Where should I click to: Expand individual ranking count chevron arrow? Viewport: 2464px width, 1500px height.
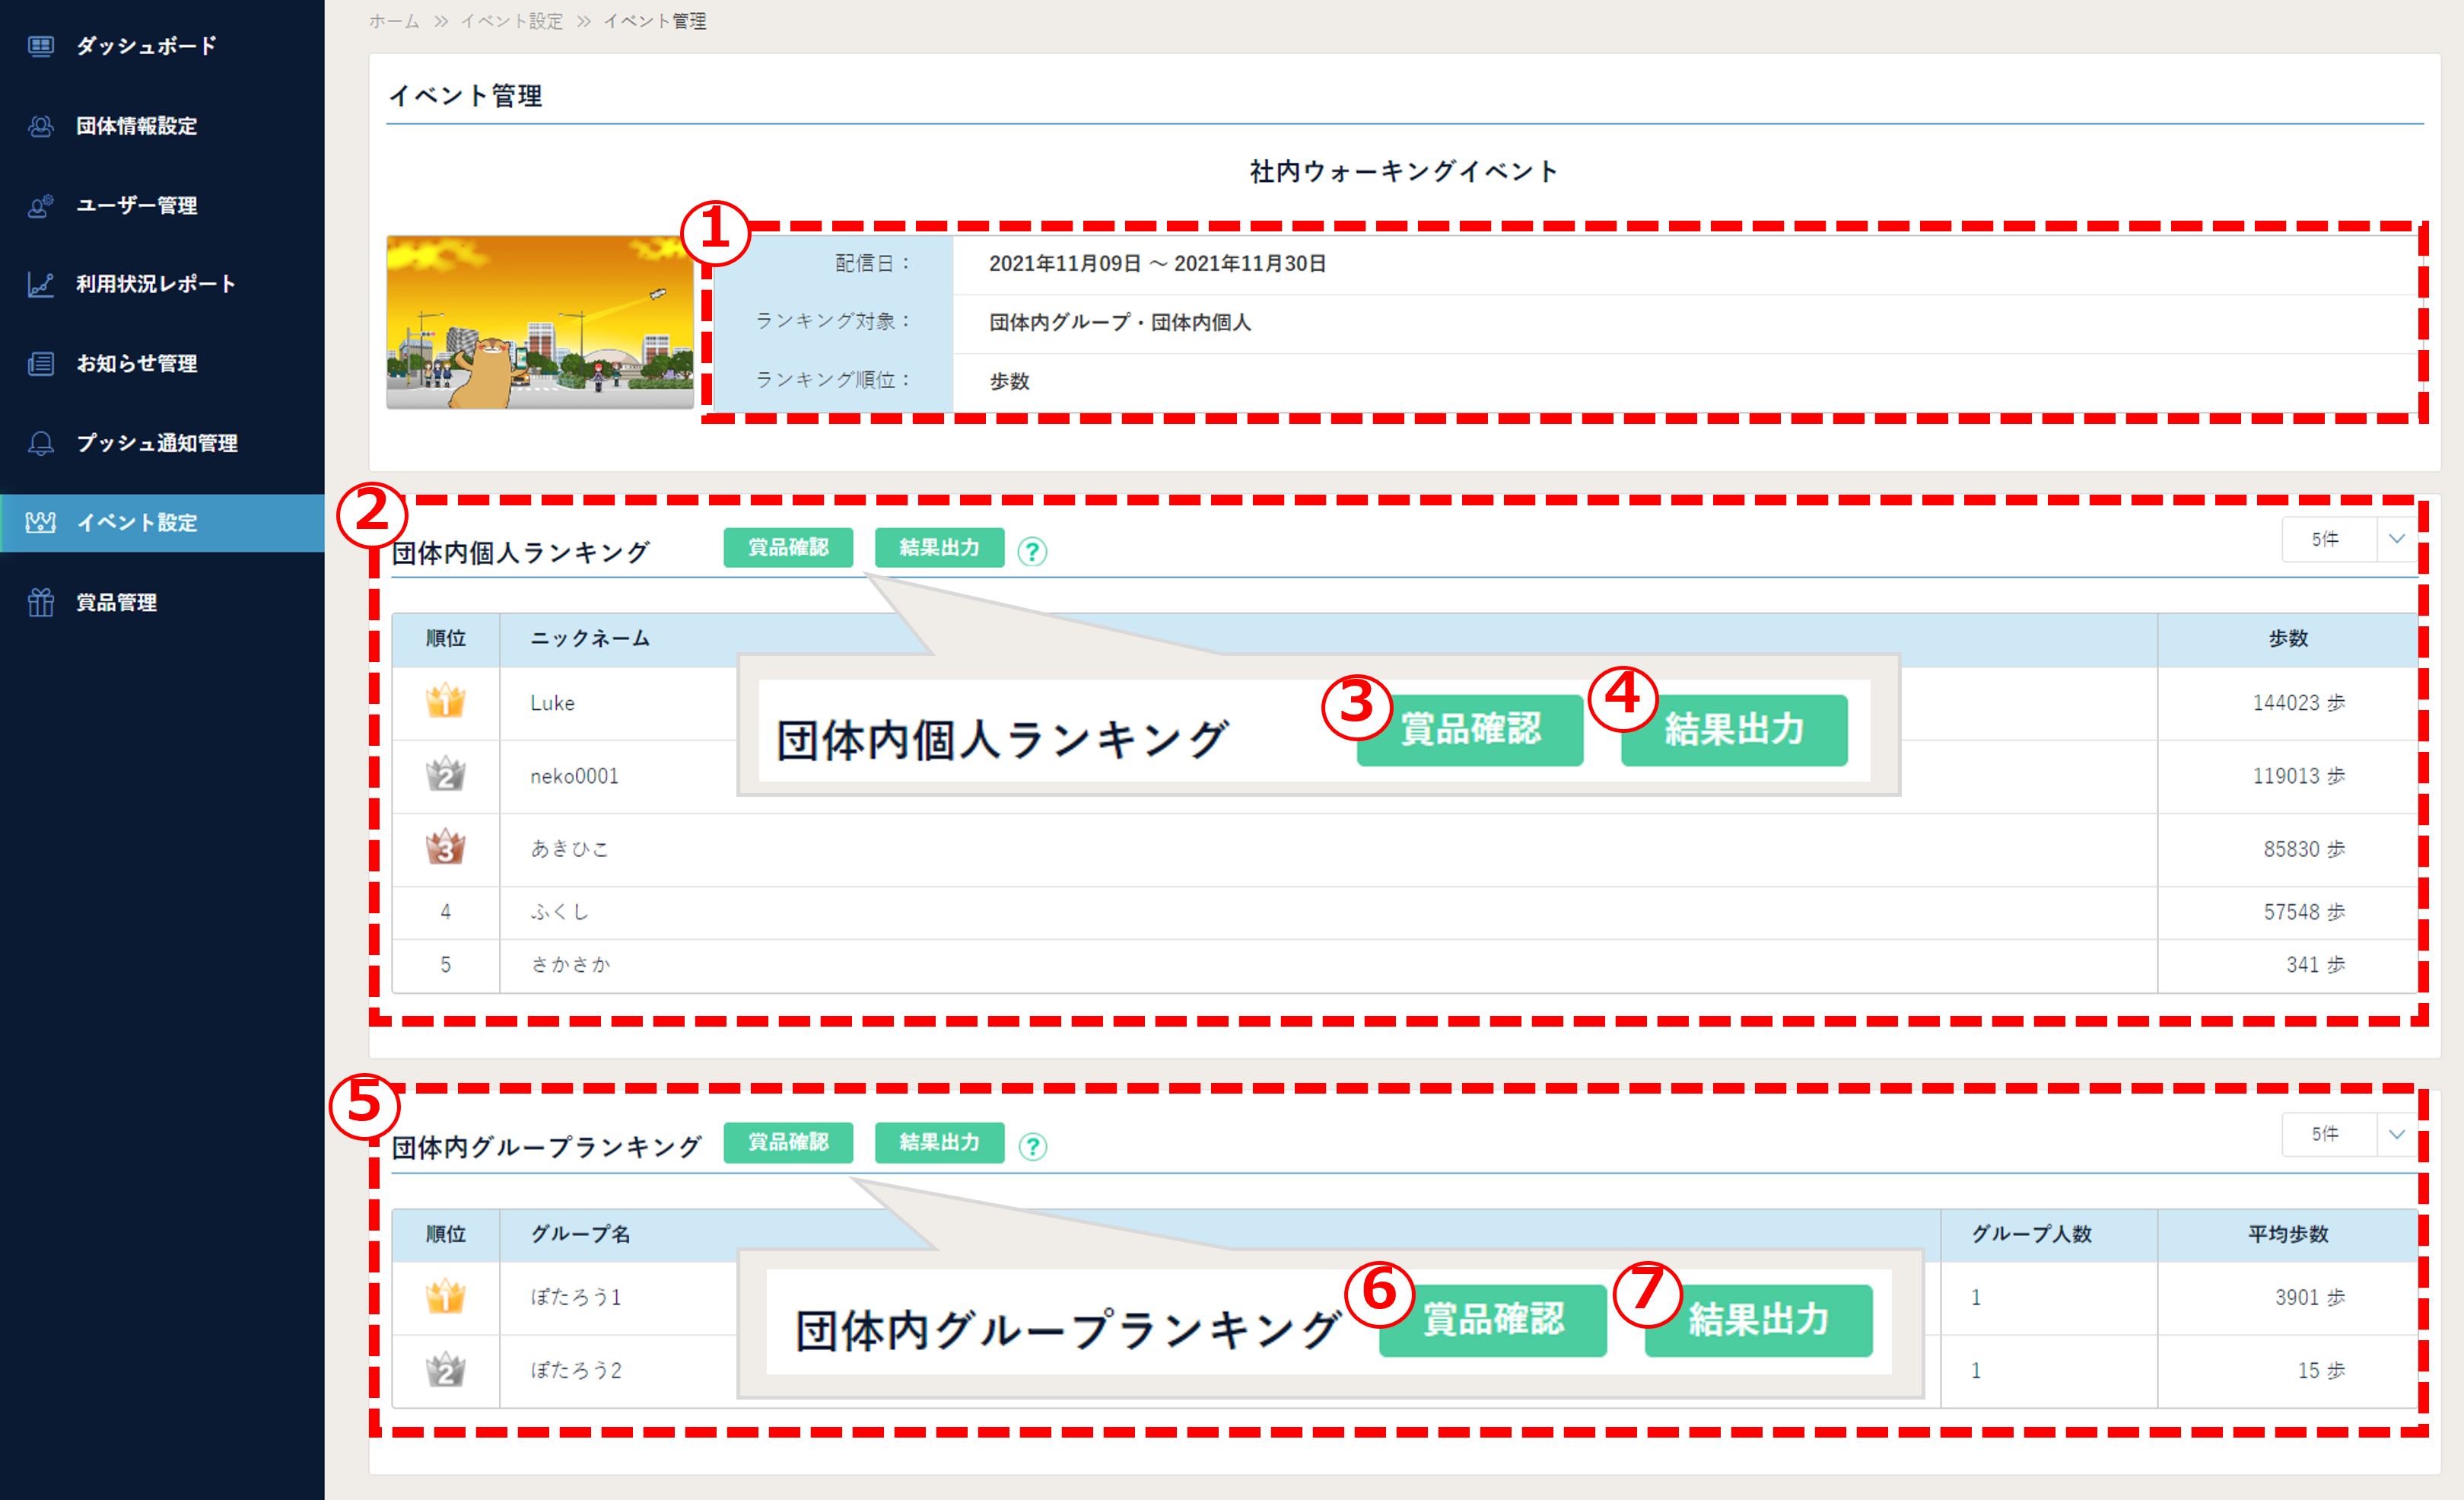coord(2397,540)
